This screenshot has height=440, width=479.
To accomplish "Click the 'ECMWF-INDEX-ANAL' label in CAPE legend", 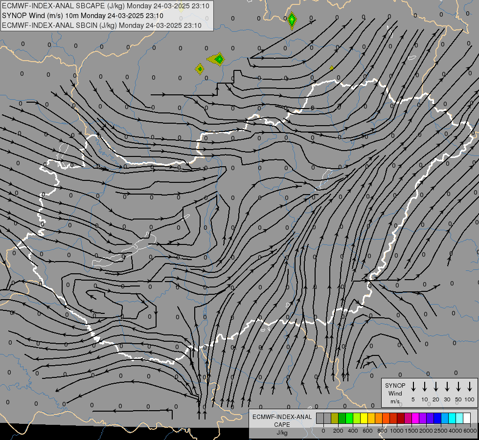I will click(282, 417).
